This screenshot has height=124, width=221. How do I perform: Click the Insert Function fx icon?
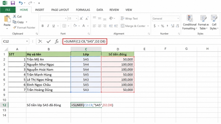57,41
